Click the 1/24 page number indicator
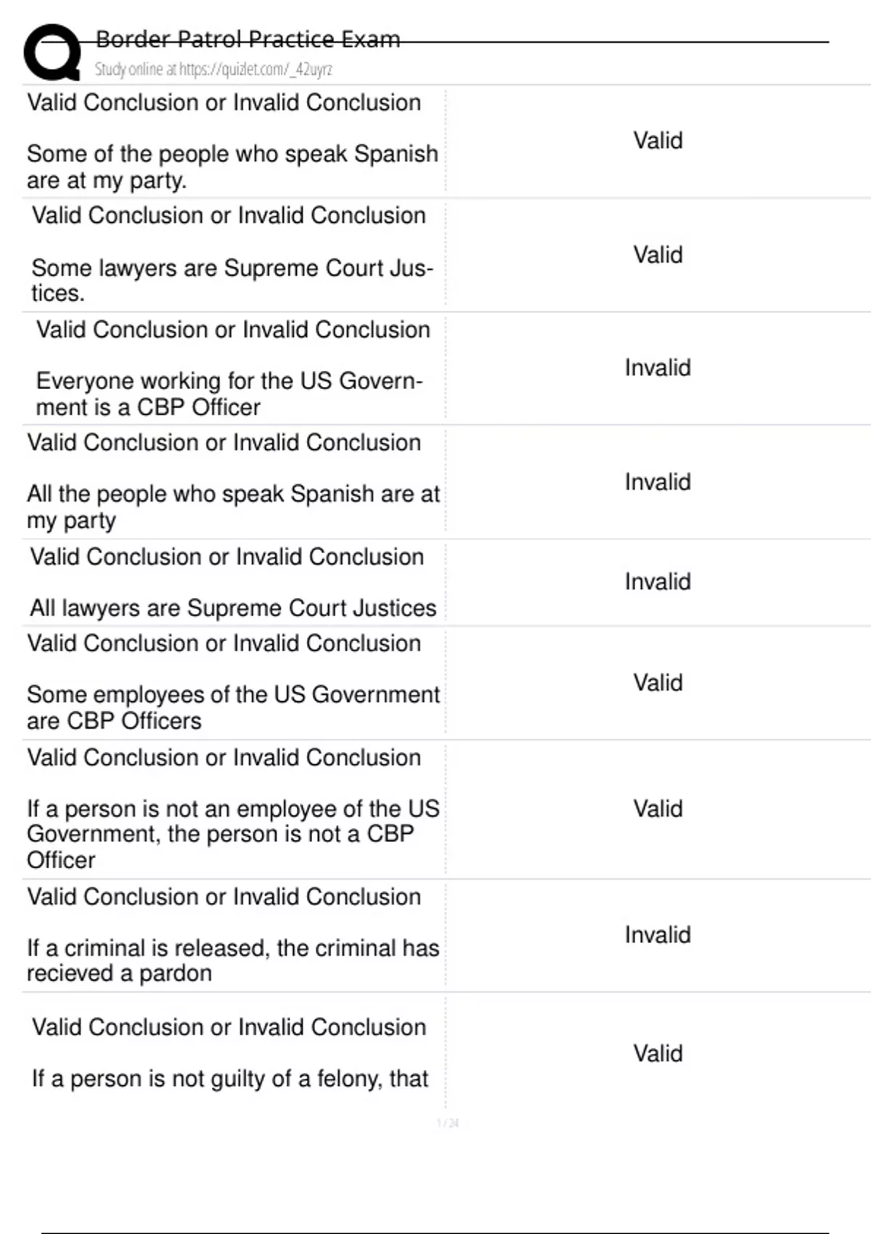 (x=447, y=1123)
